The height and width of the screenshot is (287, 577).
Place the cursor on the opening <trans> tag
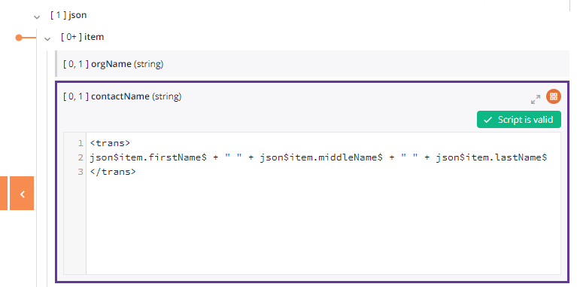[110, 143]
